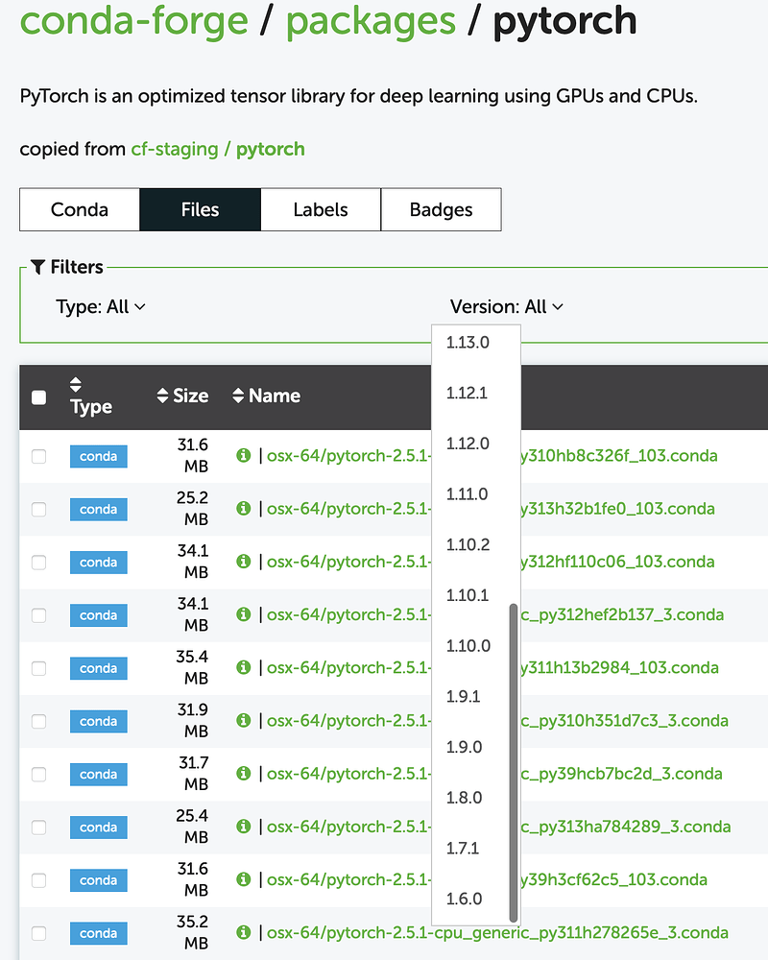This screenshot has width=768, height=960.
Task: Pick version 1.9.0 in version list
Action: (x=464, y=747)
